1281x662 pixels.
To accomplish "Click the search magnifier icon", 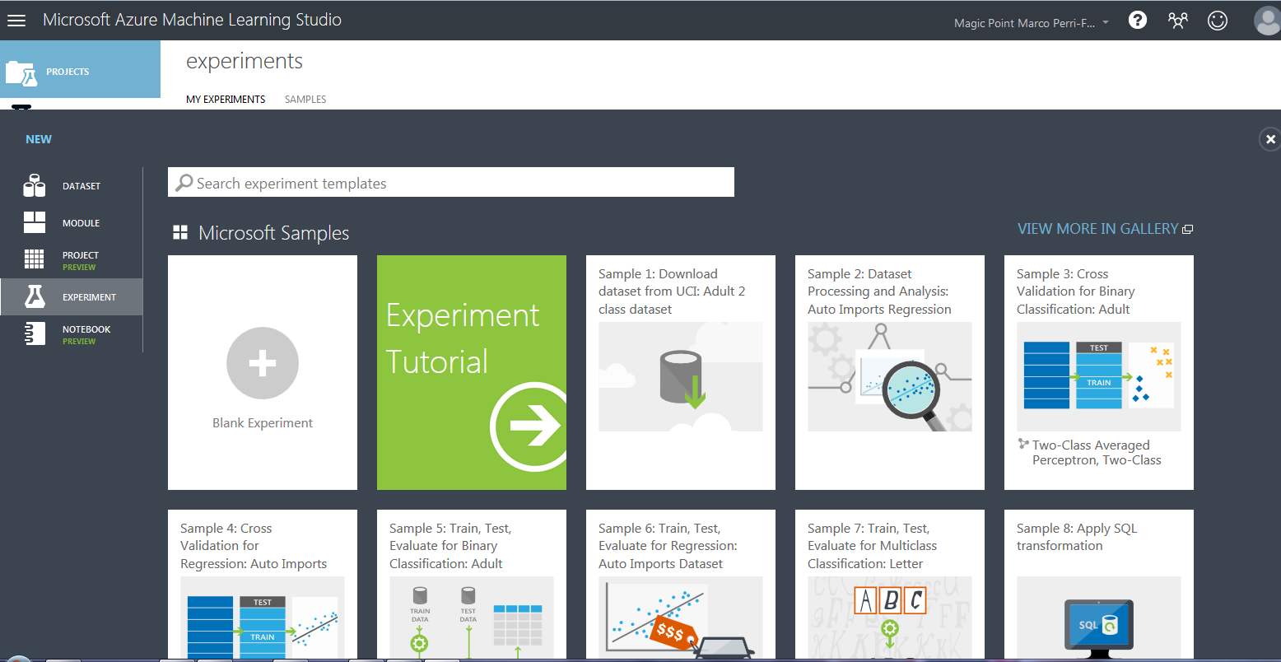I will point(184,183).
